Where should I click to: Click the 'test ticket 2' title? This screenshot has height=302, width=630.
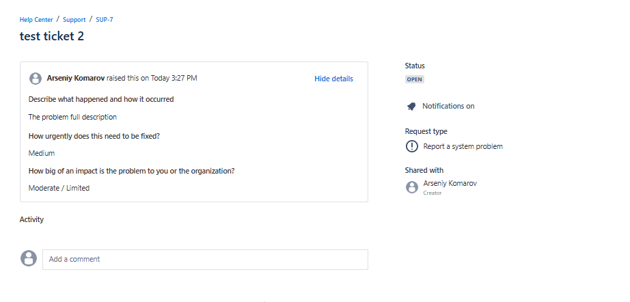52,37
